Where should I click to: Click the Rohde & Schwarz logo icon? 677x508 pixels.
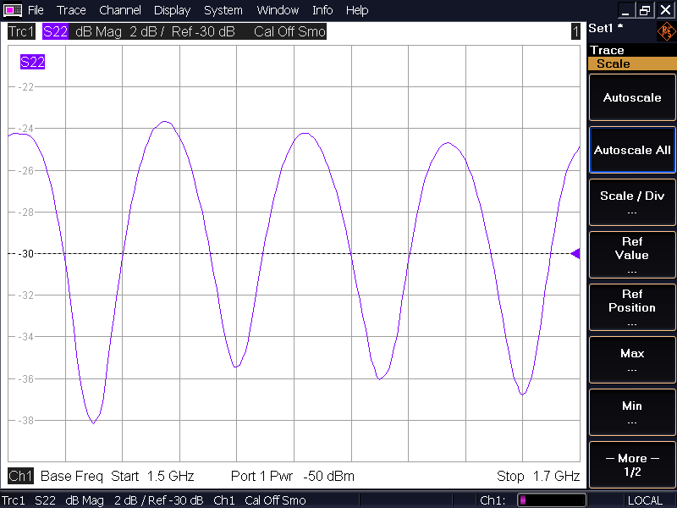(x=666, y=32)
